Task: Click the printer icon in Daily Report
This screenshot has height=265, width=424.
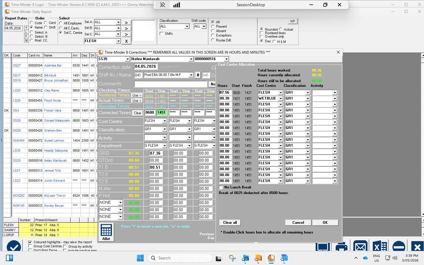Action: tap(341, 247)
